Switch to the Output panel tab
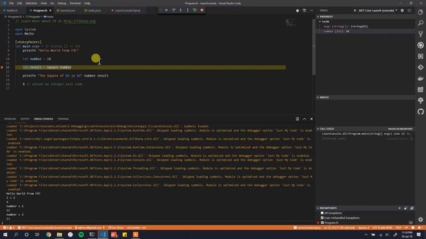Image resolution: width=426 pixels, height=239 pixels. pos(25,119)
